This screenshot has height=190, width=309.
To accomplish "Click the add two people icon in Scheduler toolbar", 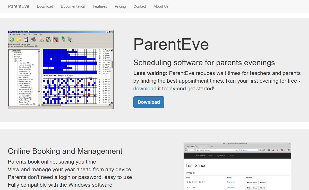I will (48, 40).
